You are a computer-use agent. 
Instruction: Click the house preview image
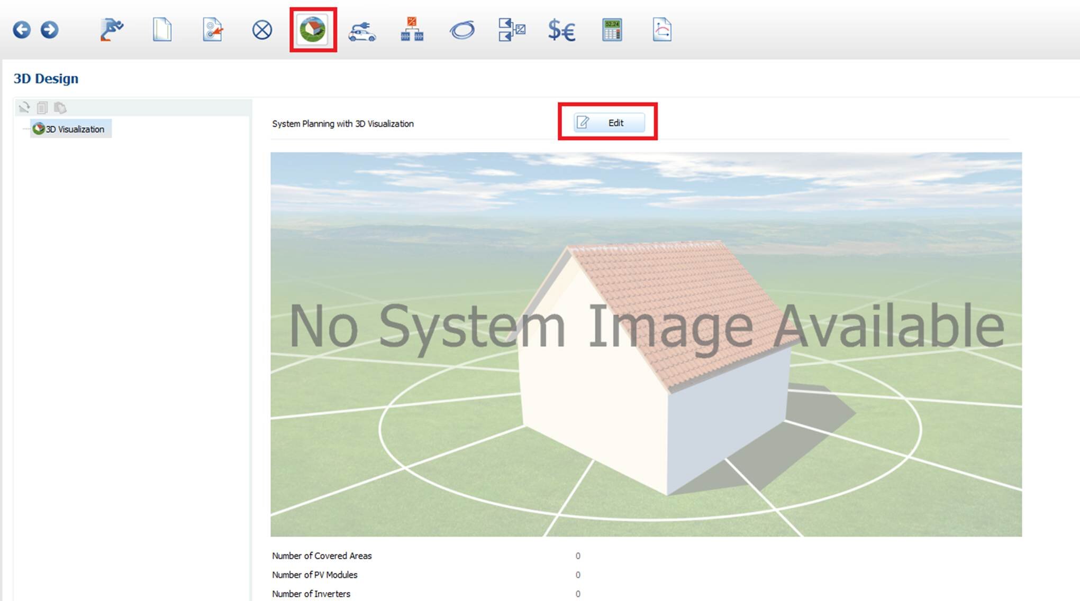(x=646, y=344)
